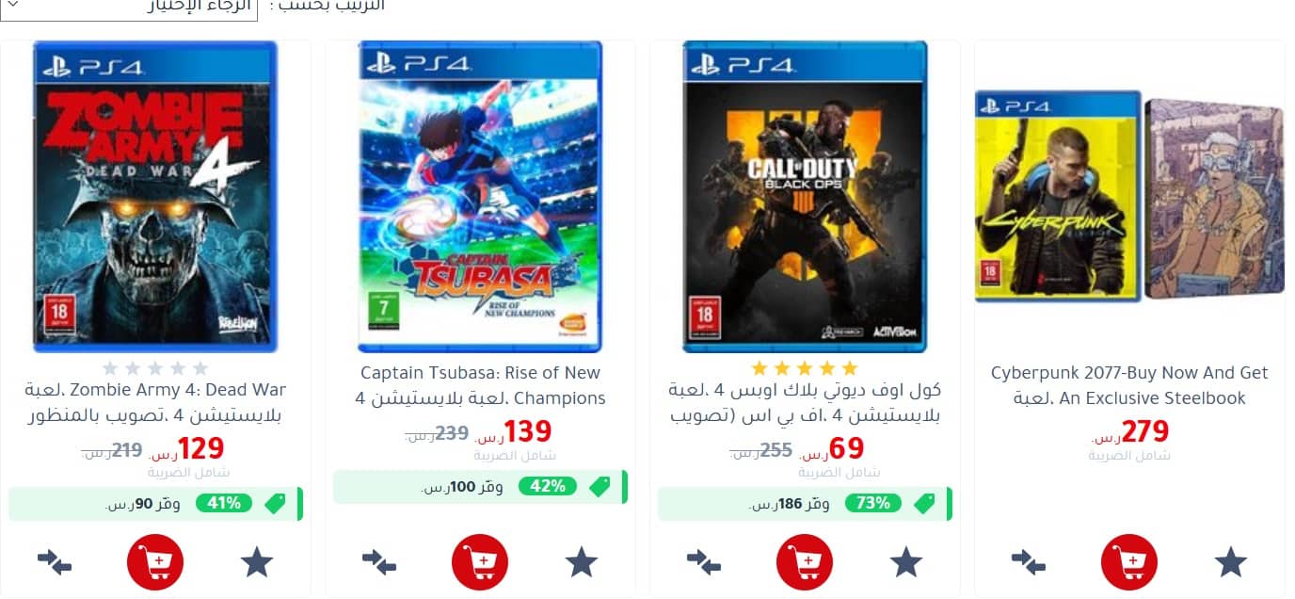Screen dimensions: 1295x599
Task: Open Cyberpunk 2077 Steelbook product title
Action: pyautogui.click(x=1129, y=385)
